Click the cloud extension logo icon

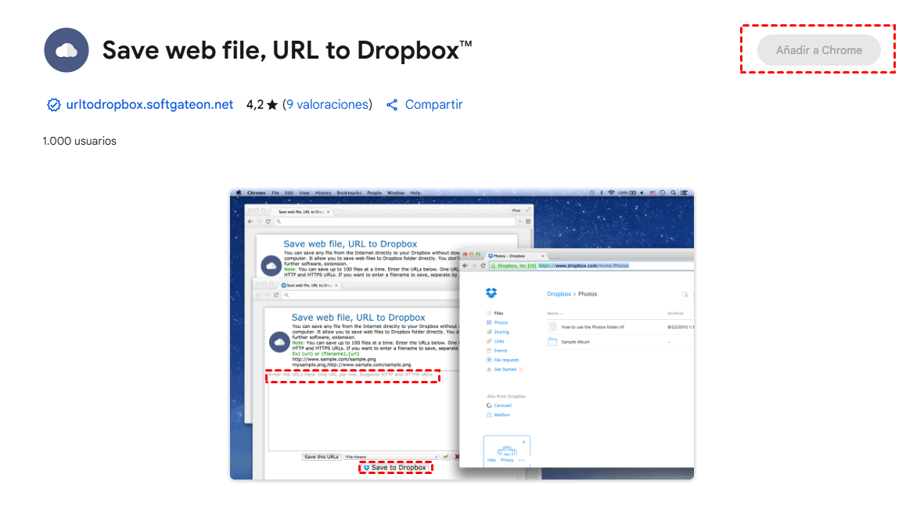coord(66,50)
